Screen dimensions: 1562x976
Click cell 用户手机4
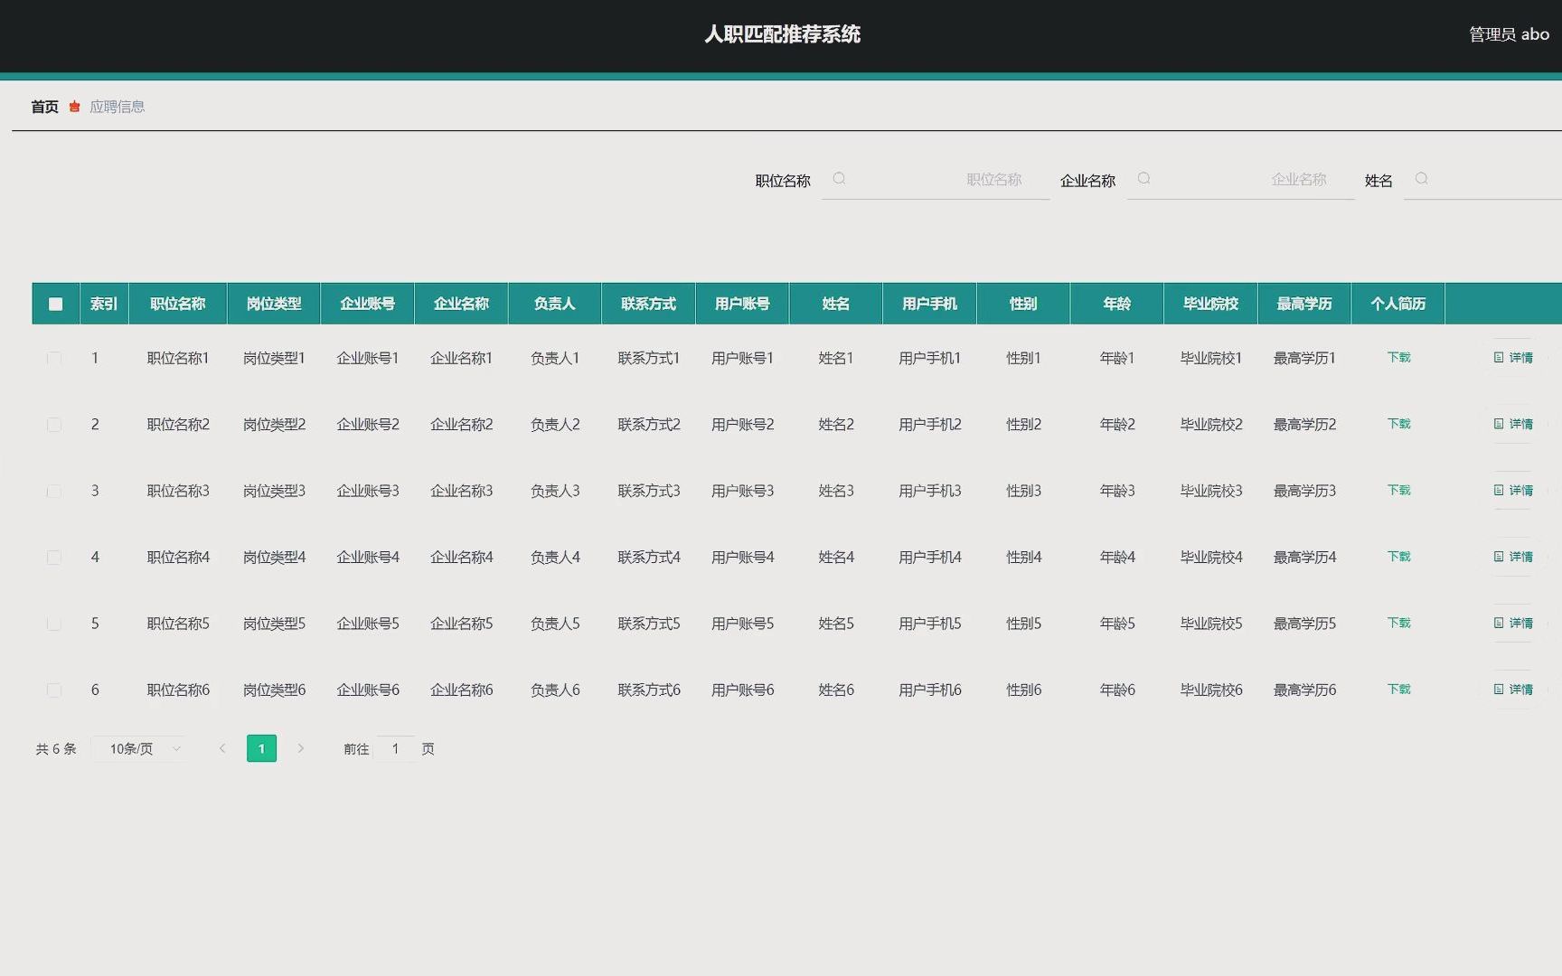tap(929, 557)
